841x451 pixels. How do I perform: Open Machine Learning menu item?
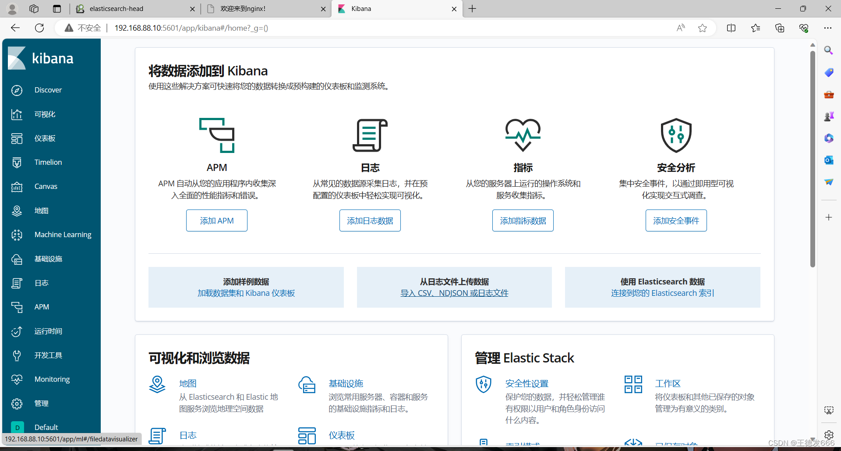(x=63, y=235)
